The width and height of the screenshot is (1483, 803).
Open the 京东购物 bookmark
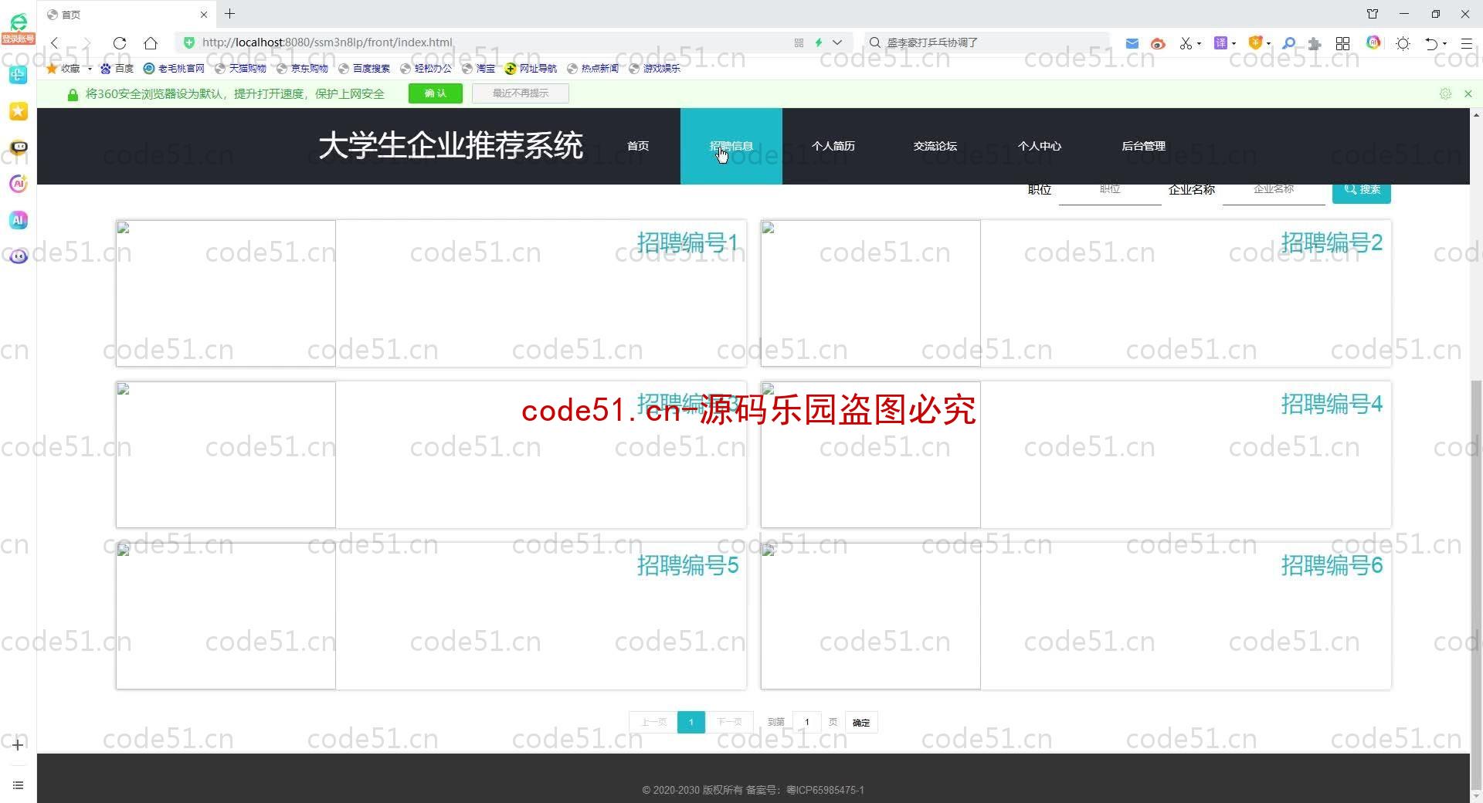302,68
